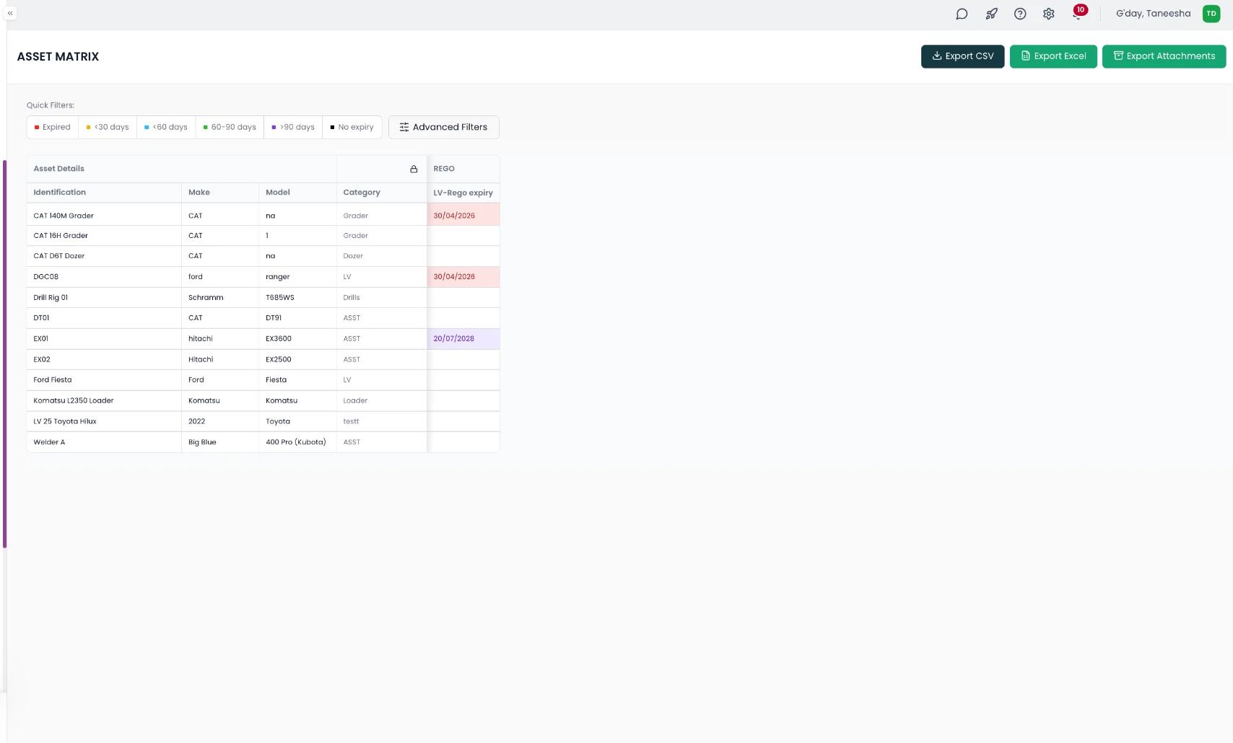Screen dimensions: 1233x743
Task: Click the Schramm make cell
Action: [220, 298]
